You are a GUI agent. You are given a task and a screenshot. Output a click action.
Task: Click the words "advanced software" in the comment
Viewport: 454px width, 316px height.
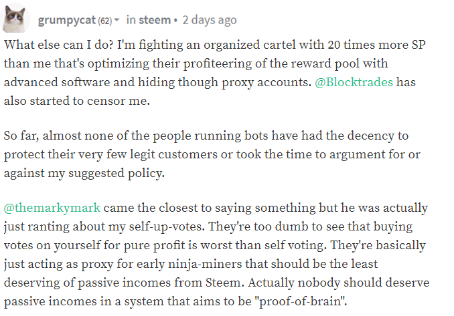pos(57,82)
